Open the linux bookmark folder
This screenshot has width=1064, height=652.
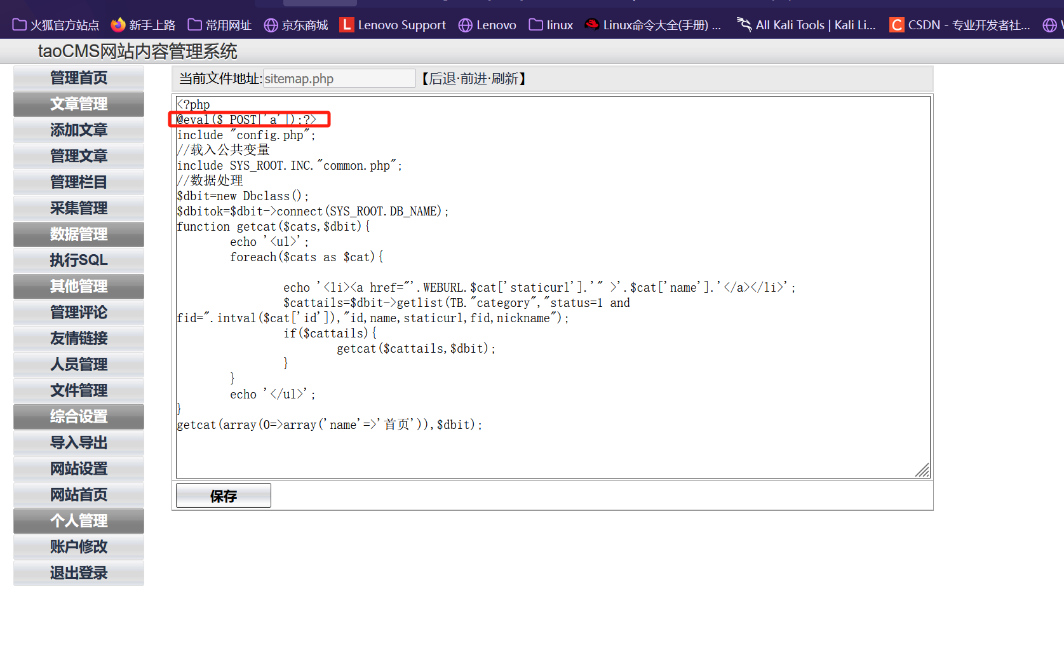point(551,25)
